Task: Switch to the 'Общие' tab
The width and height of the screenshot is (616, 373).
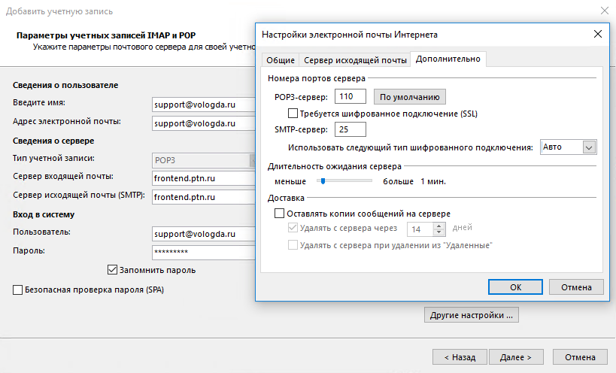Action: [x=280, y=60]
